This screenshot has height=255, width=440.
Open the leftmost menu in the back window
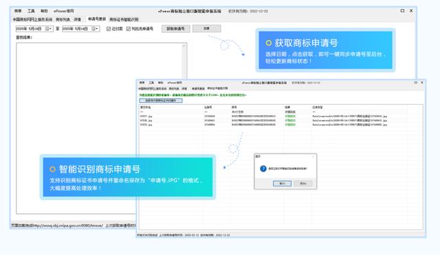click(18, 11)
